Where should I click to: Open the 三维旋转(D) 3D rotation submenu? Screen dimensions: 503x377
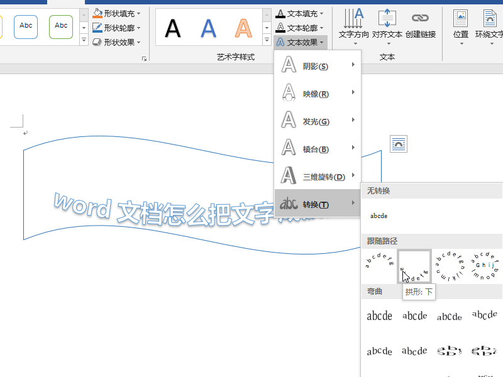pyautogui.click(x=318, y=176)
